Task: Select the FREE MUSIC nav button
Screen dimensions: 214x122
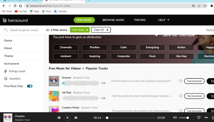Action: (84, 20)
